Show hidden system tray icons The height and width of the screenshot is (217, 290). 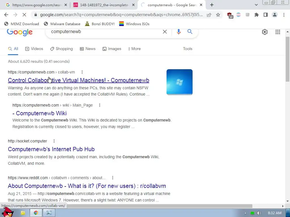(246, 213)
